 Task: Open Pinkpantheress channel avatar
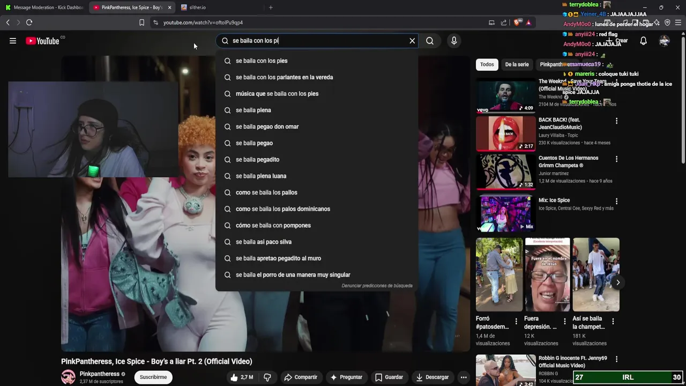pyautogui.click(x=68, y=377)
